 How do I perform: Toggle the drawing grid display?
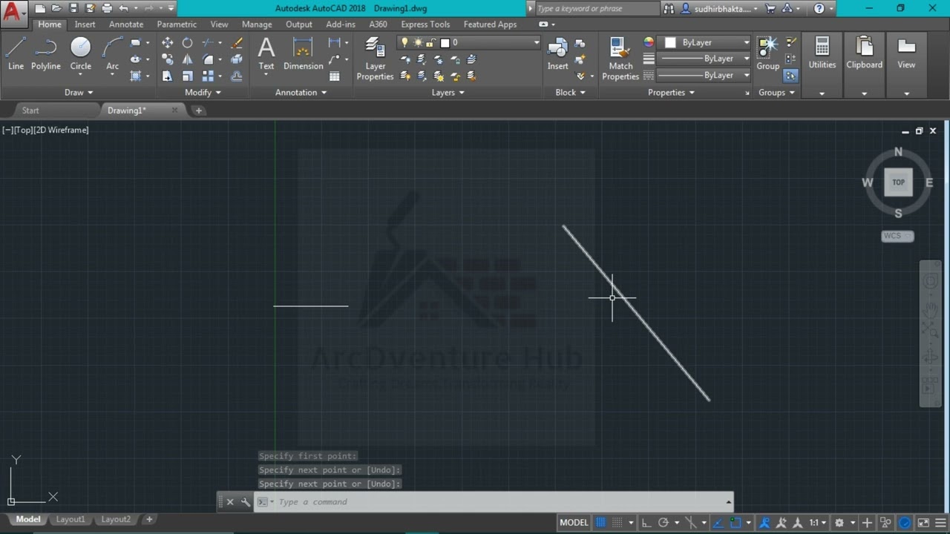600,523
